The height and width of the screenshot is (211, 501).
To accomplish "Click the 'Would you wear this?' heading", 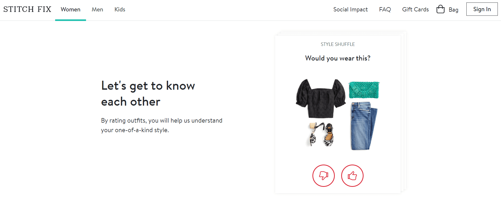I will (x=337, y=58).
